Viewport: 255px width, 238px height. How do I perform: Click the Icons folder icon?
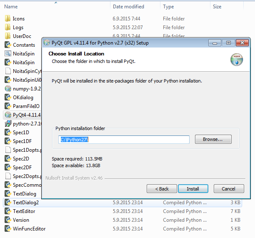click(x=7, y=18)
